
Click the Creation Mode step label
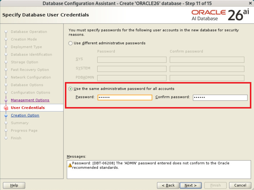(24, 39)
